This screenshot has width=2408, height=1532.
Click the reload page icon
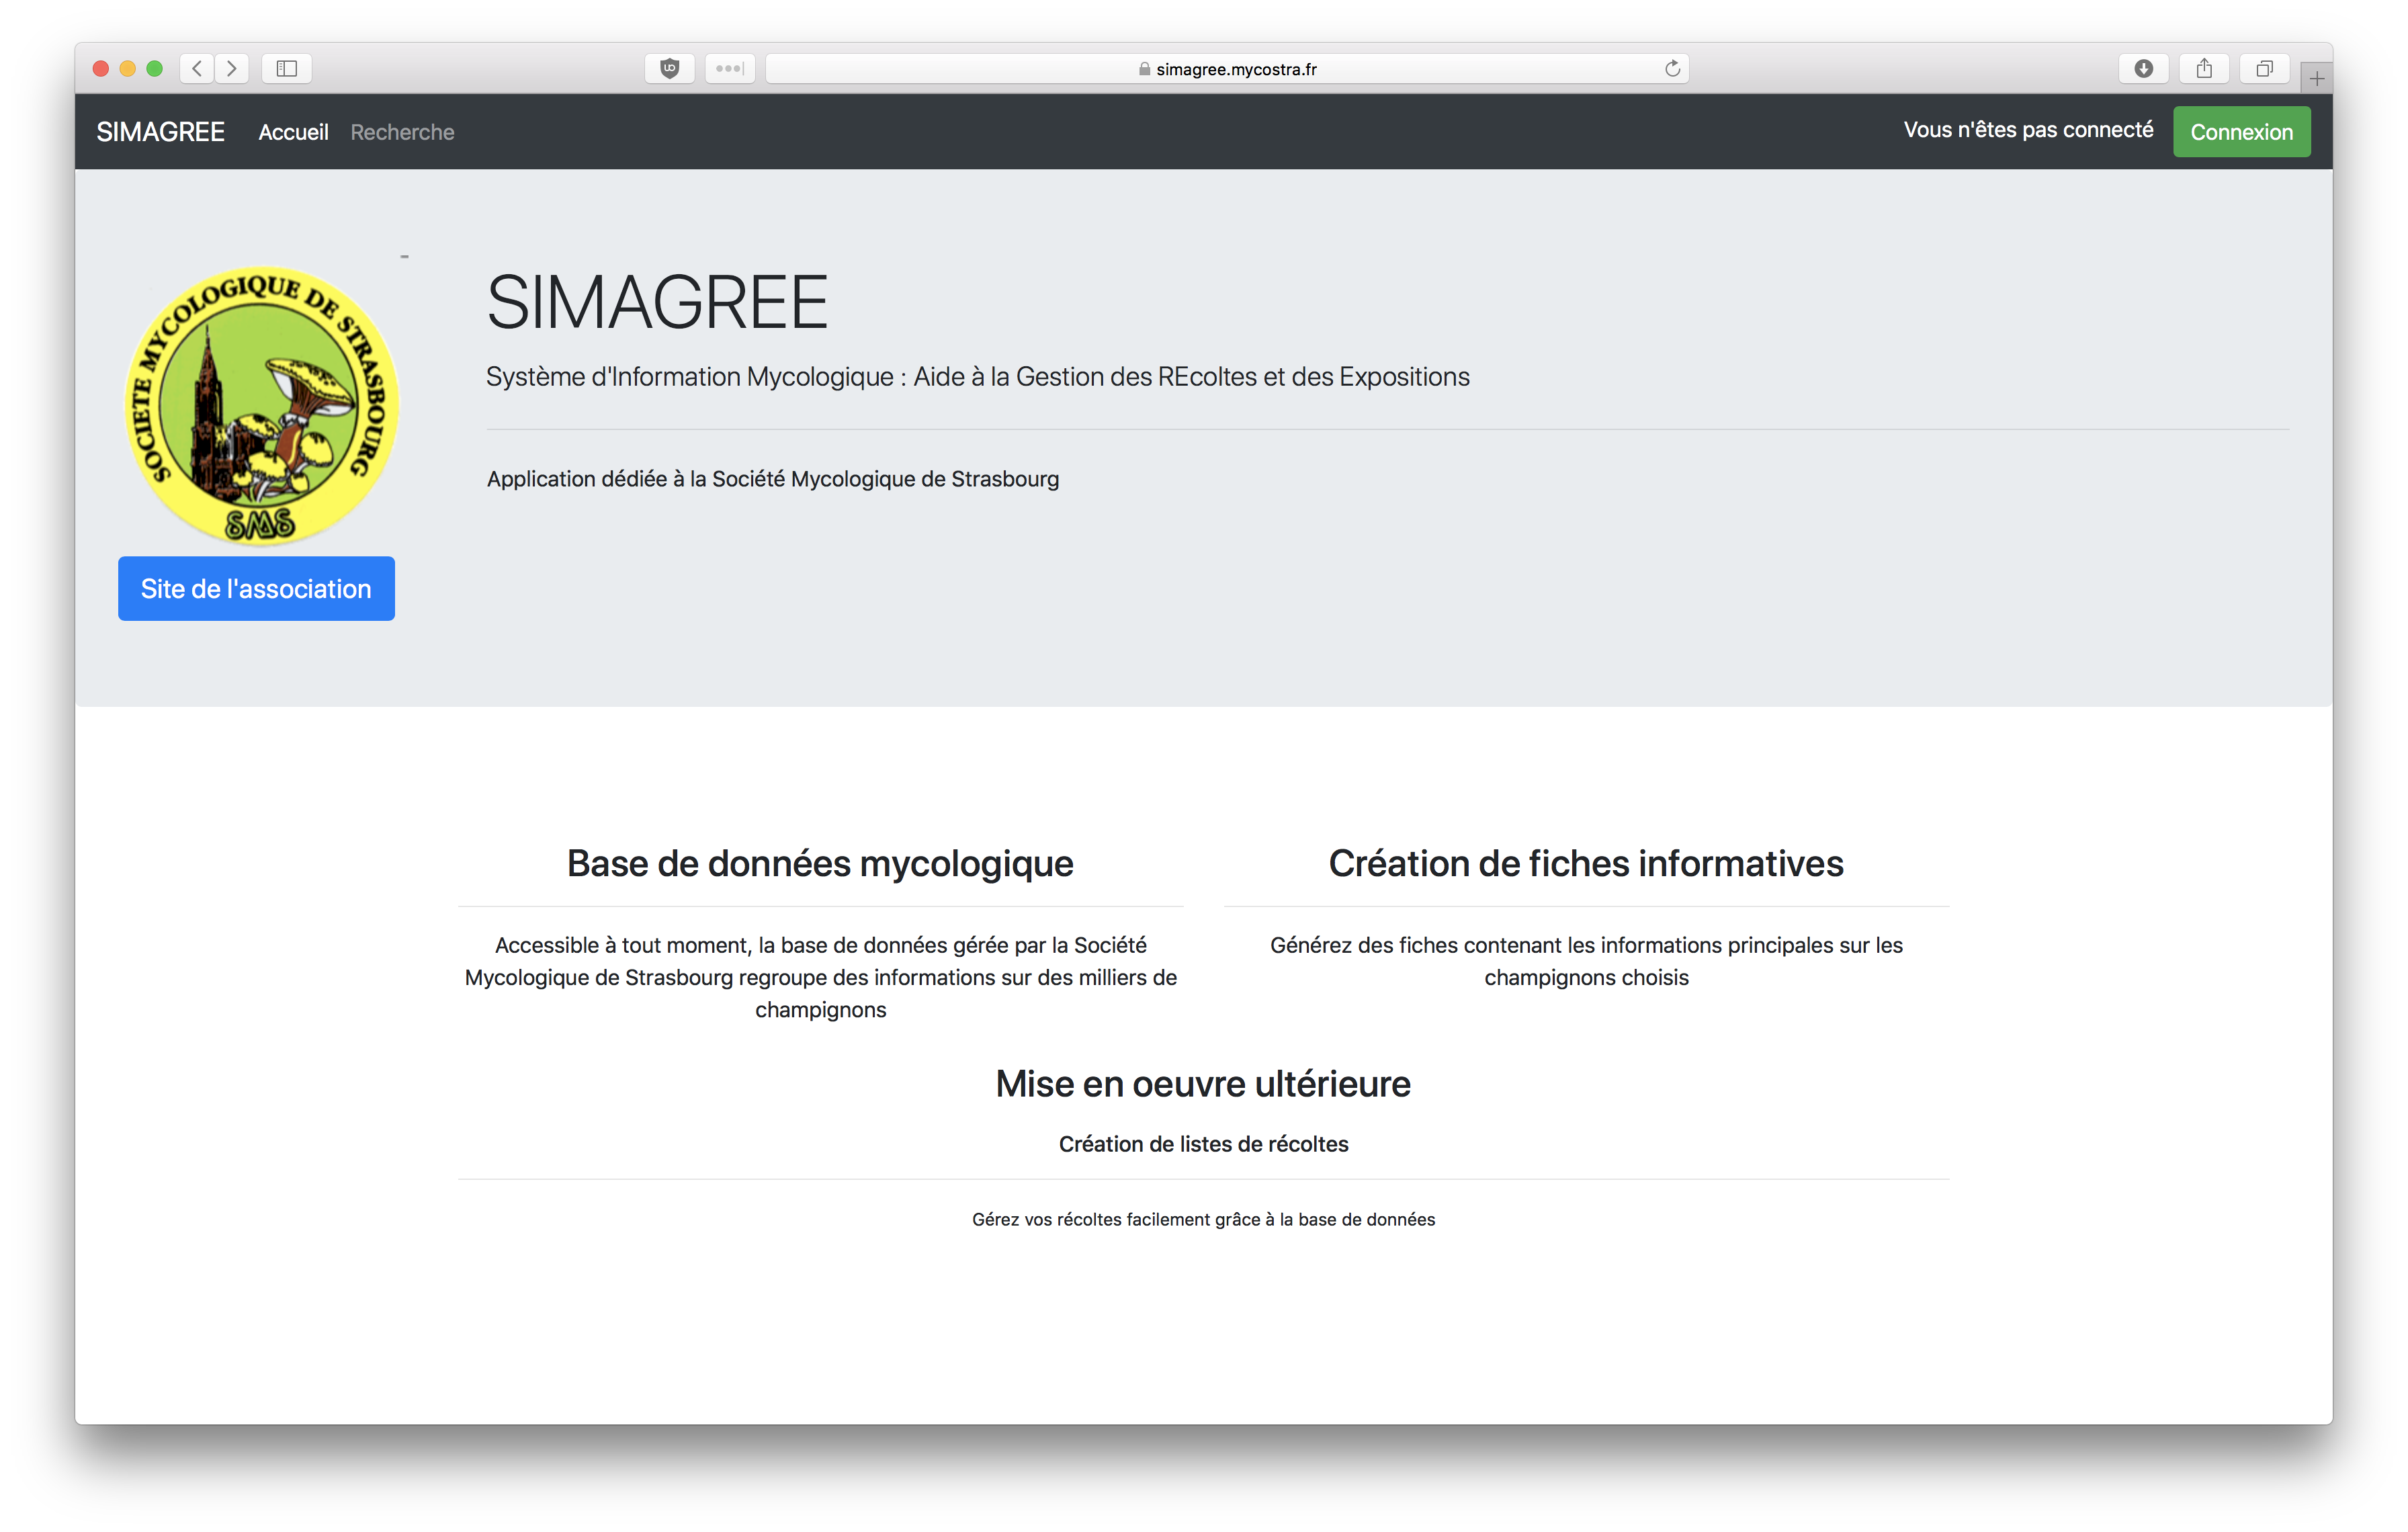point(1672,68)
